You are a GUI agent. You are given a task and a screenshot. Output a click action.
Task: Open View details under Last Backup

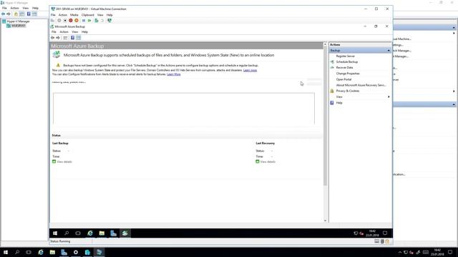(x=64, y=162)
